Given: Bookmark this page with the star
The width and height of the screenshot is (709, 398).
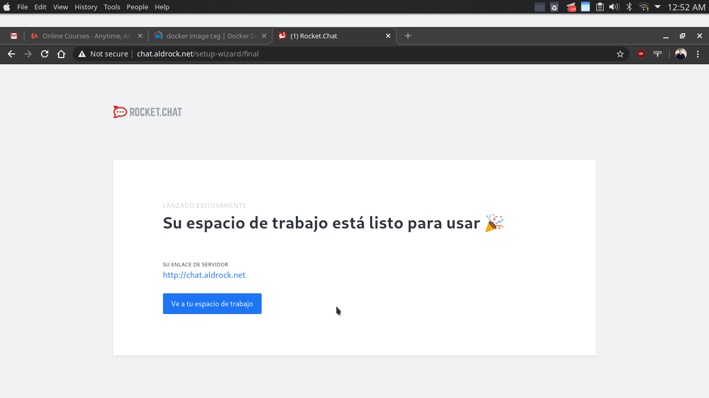Looking at the screenshot, I should (x=620, y=54).
